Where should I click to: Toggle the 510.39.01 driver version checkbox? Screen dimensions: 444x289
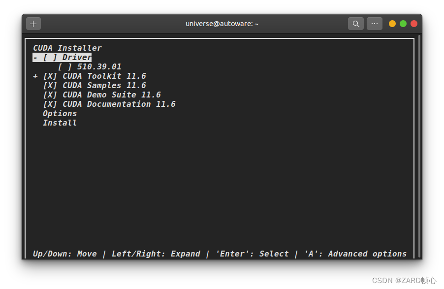[64, 67]
